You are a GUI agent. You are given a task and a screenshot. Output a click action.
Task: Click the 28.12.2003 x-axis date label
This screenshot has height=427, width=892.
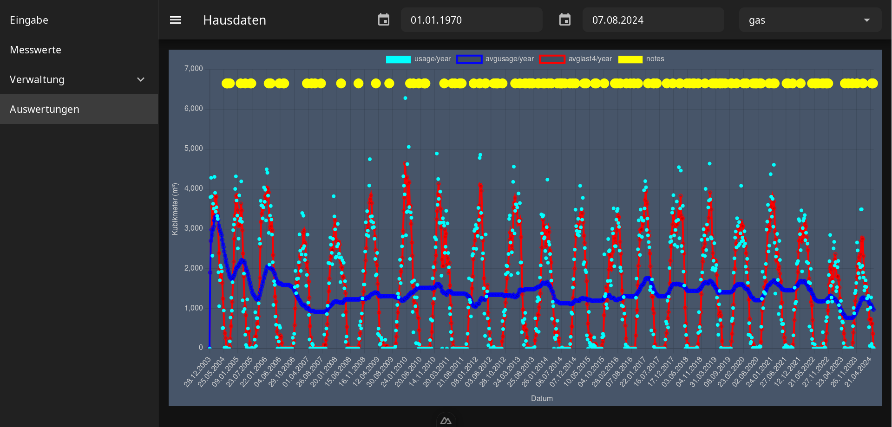tap(197, 371)
